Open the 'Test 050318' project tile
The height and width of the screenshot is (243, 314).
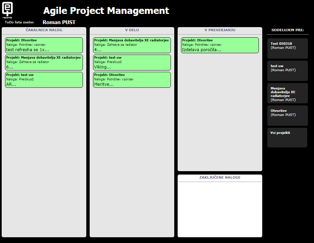(x=288, y=48)
